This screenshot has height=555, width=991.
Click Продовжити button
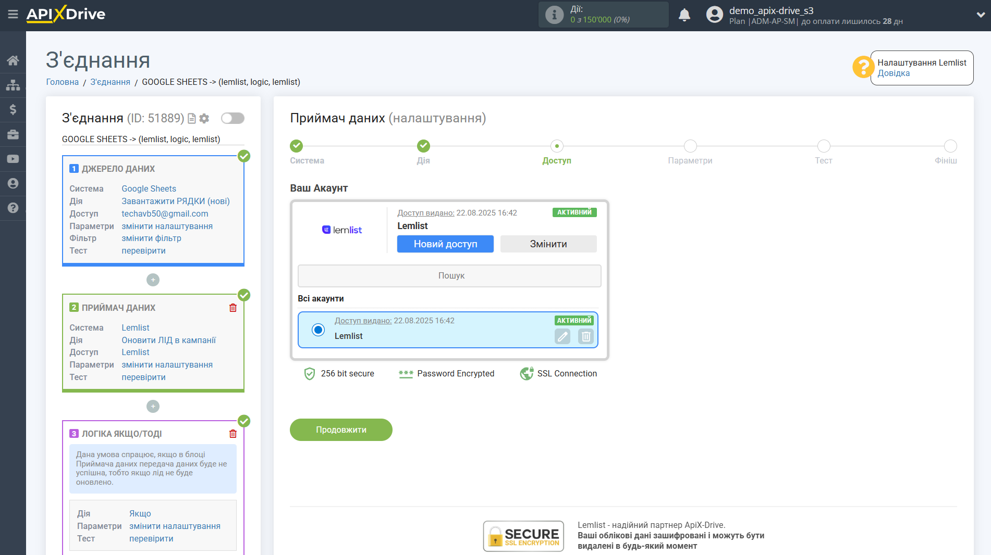(x=341, y=430)
